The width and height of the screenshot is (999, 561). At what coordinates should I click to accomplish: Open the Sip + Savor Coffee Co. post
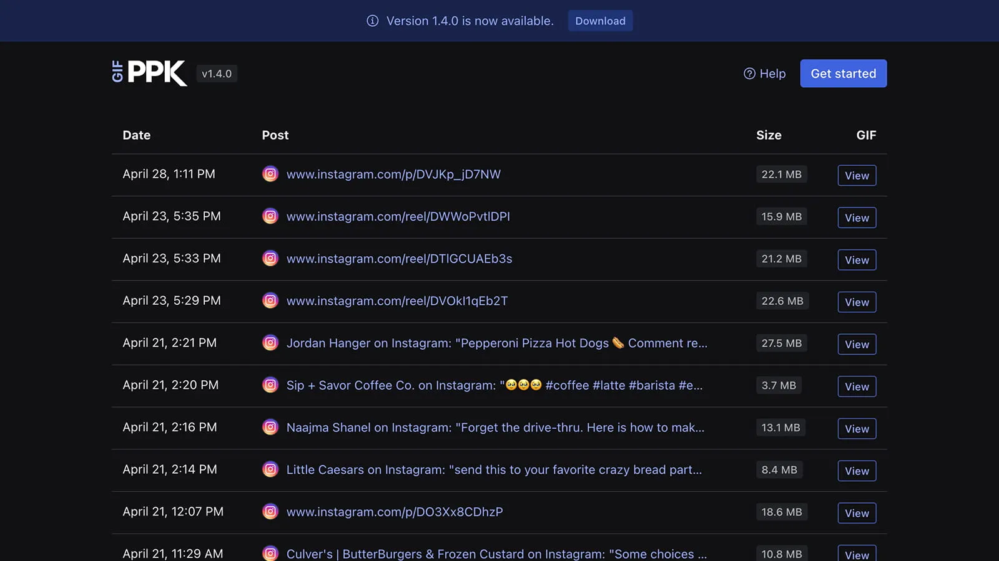tap(495, 385)
